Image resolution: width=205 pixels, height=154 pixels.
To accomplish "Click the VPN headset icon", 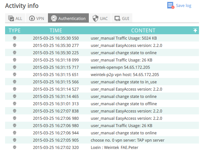I will pyautogui.click(x=32, y=18).
